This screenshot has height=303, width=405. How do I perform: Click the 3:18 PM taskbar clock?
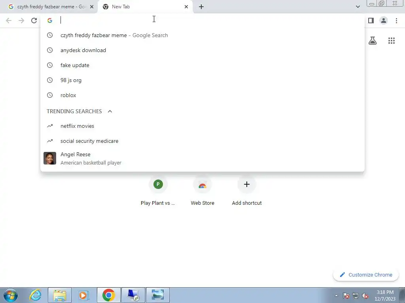point(385,296)
